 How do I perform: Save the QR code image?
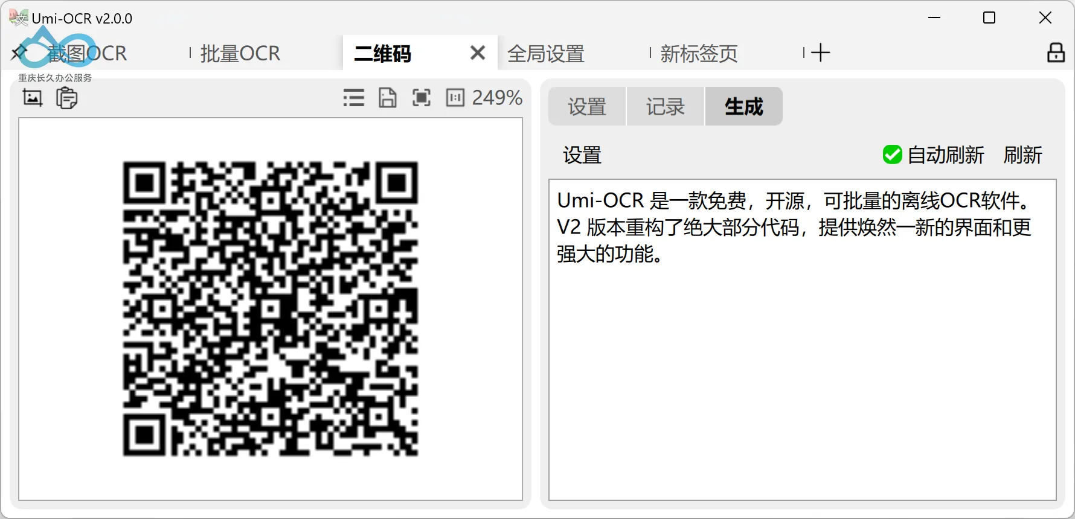tap(388, 98)
